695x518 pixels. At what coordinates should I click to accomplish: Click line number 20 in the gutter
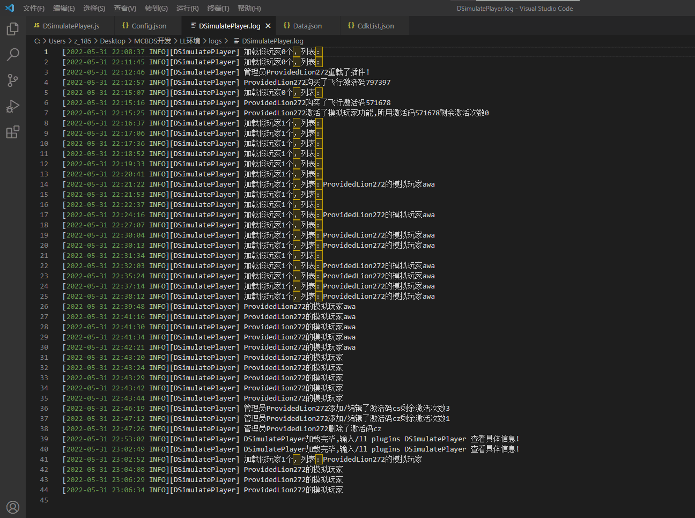click(44, 246)
